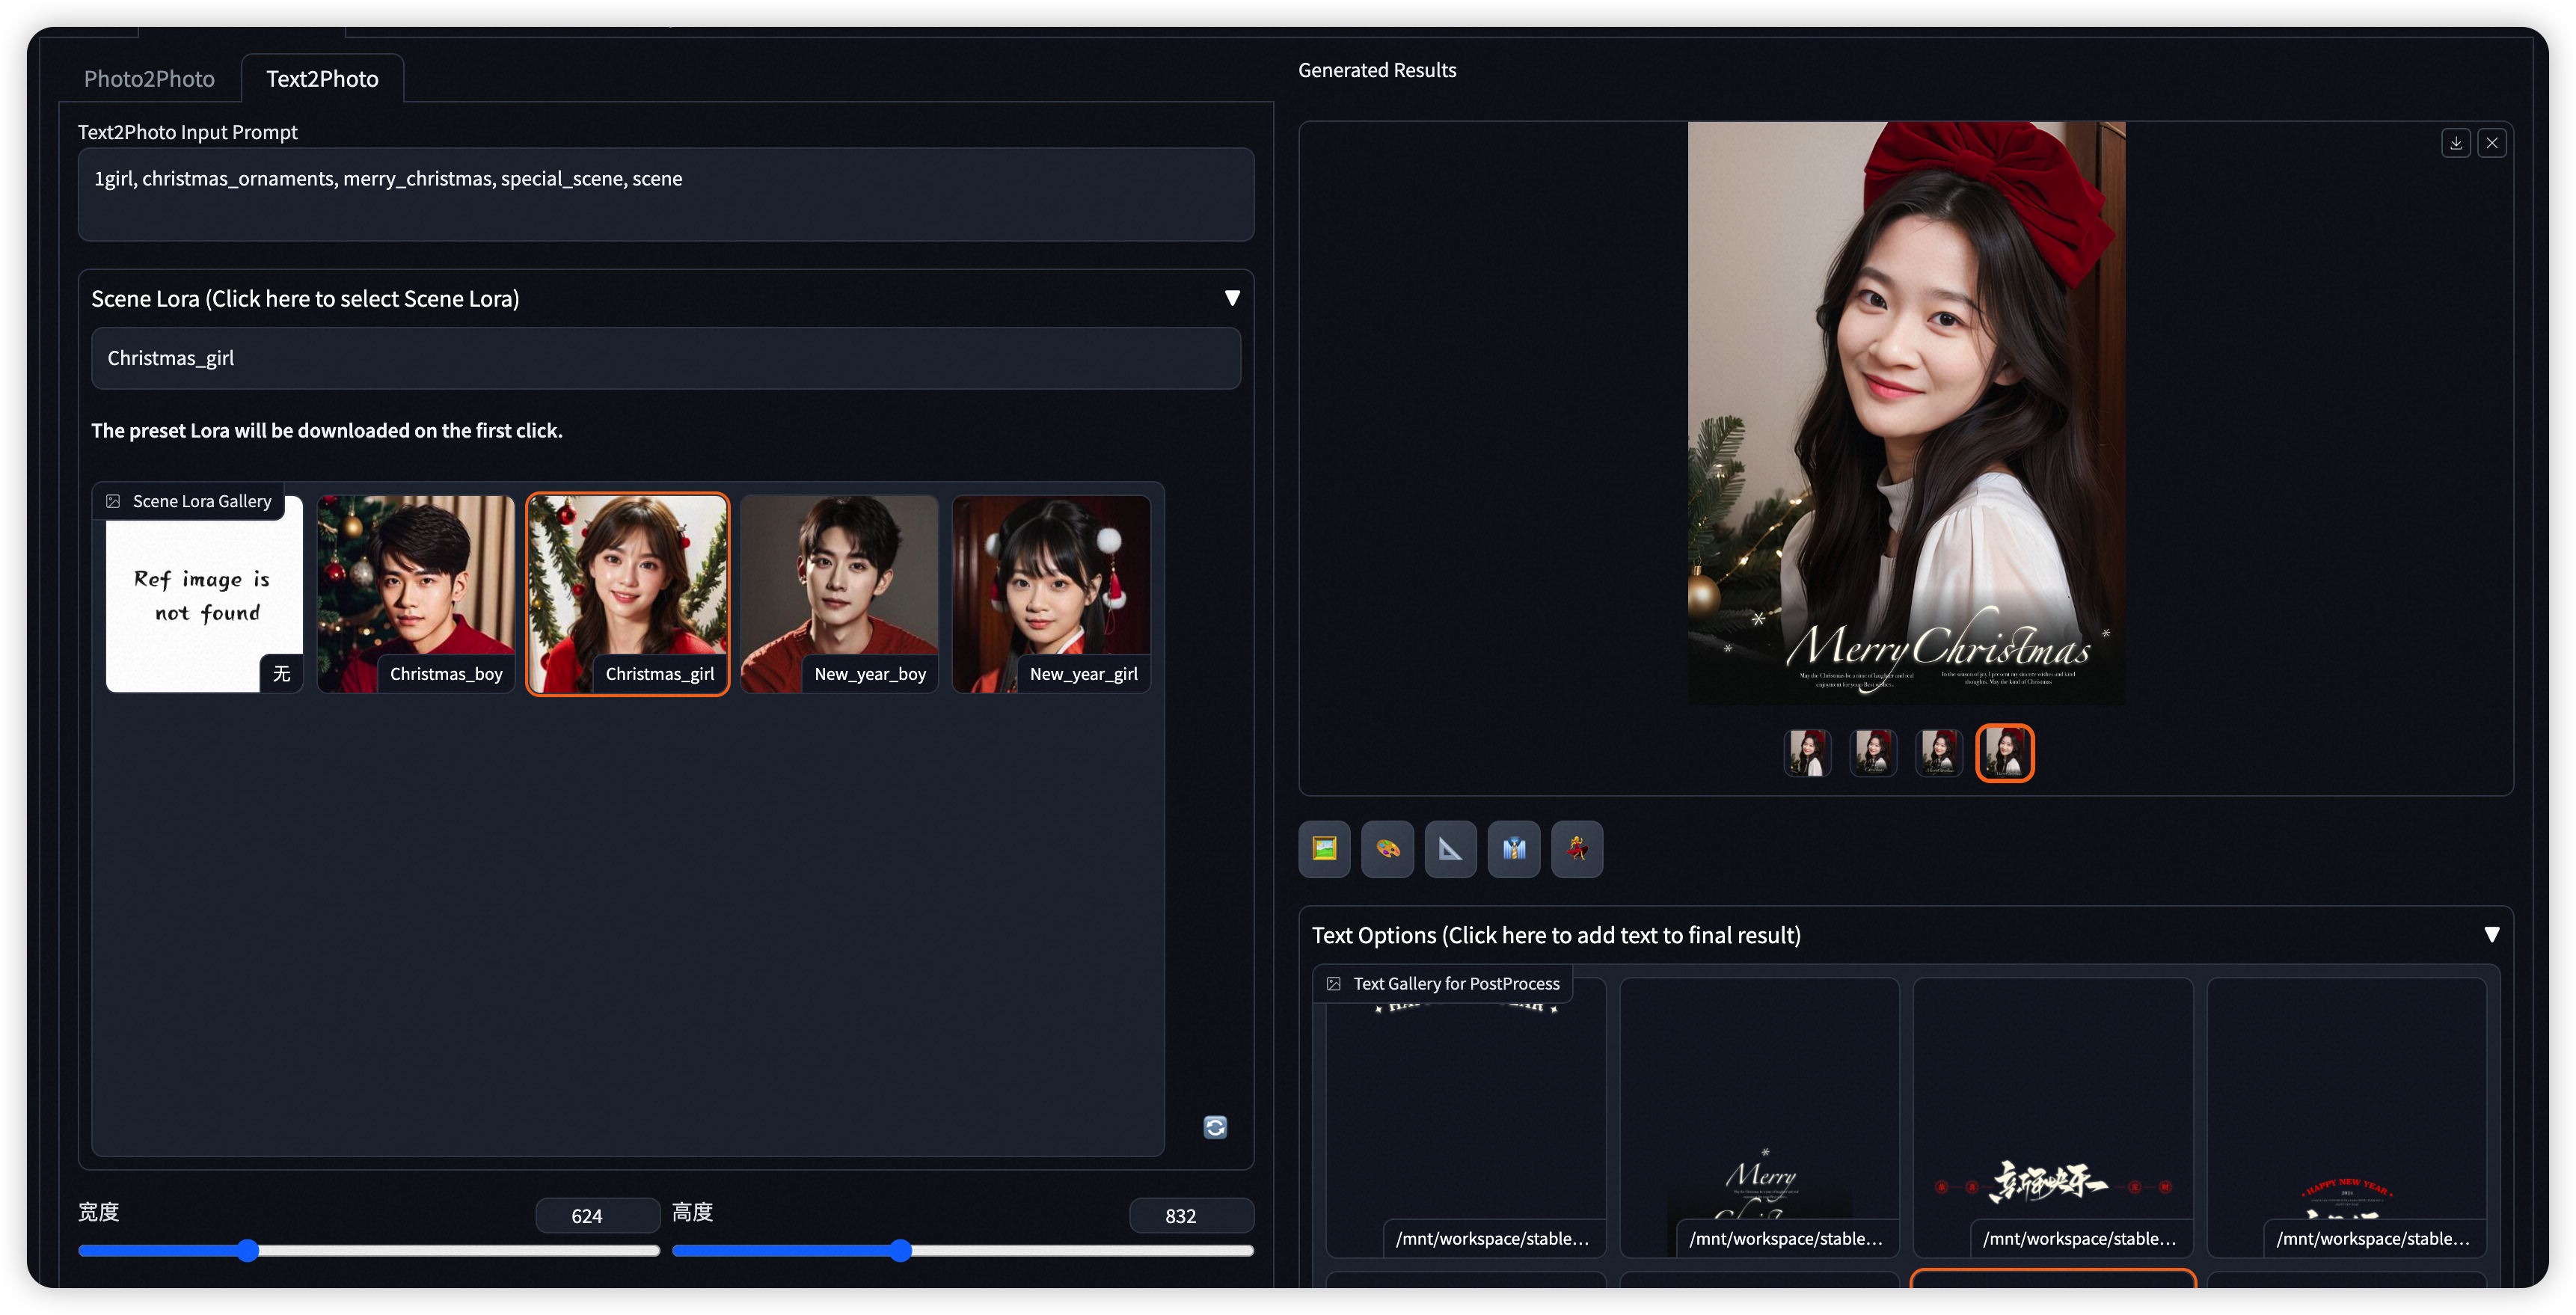This screenshot has width=2576, height=1315.
Task: Close the generated image preview
Action: click(2491, 143)
